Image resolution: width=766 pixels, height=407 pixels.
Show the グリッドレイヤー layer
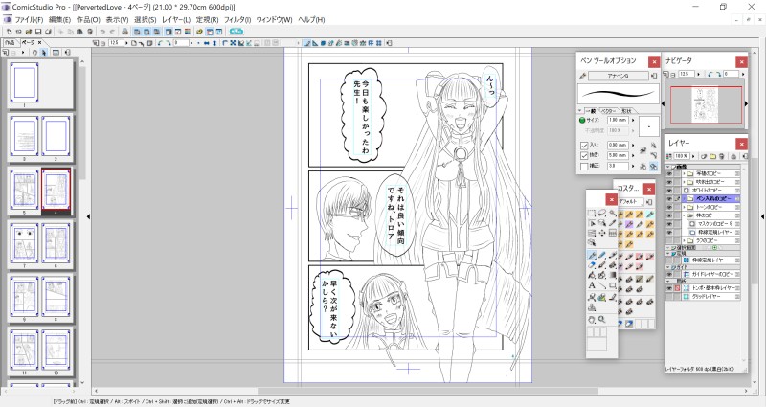tap(668, 297)
